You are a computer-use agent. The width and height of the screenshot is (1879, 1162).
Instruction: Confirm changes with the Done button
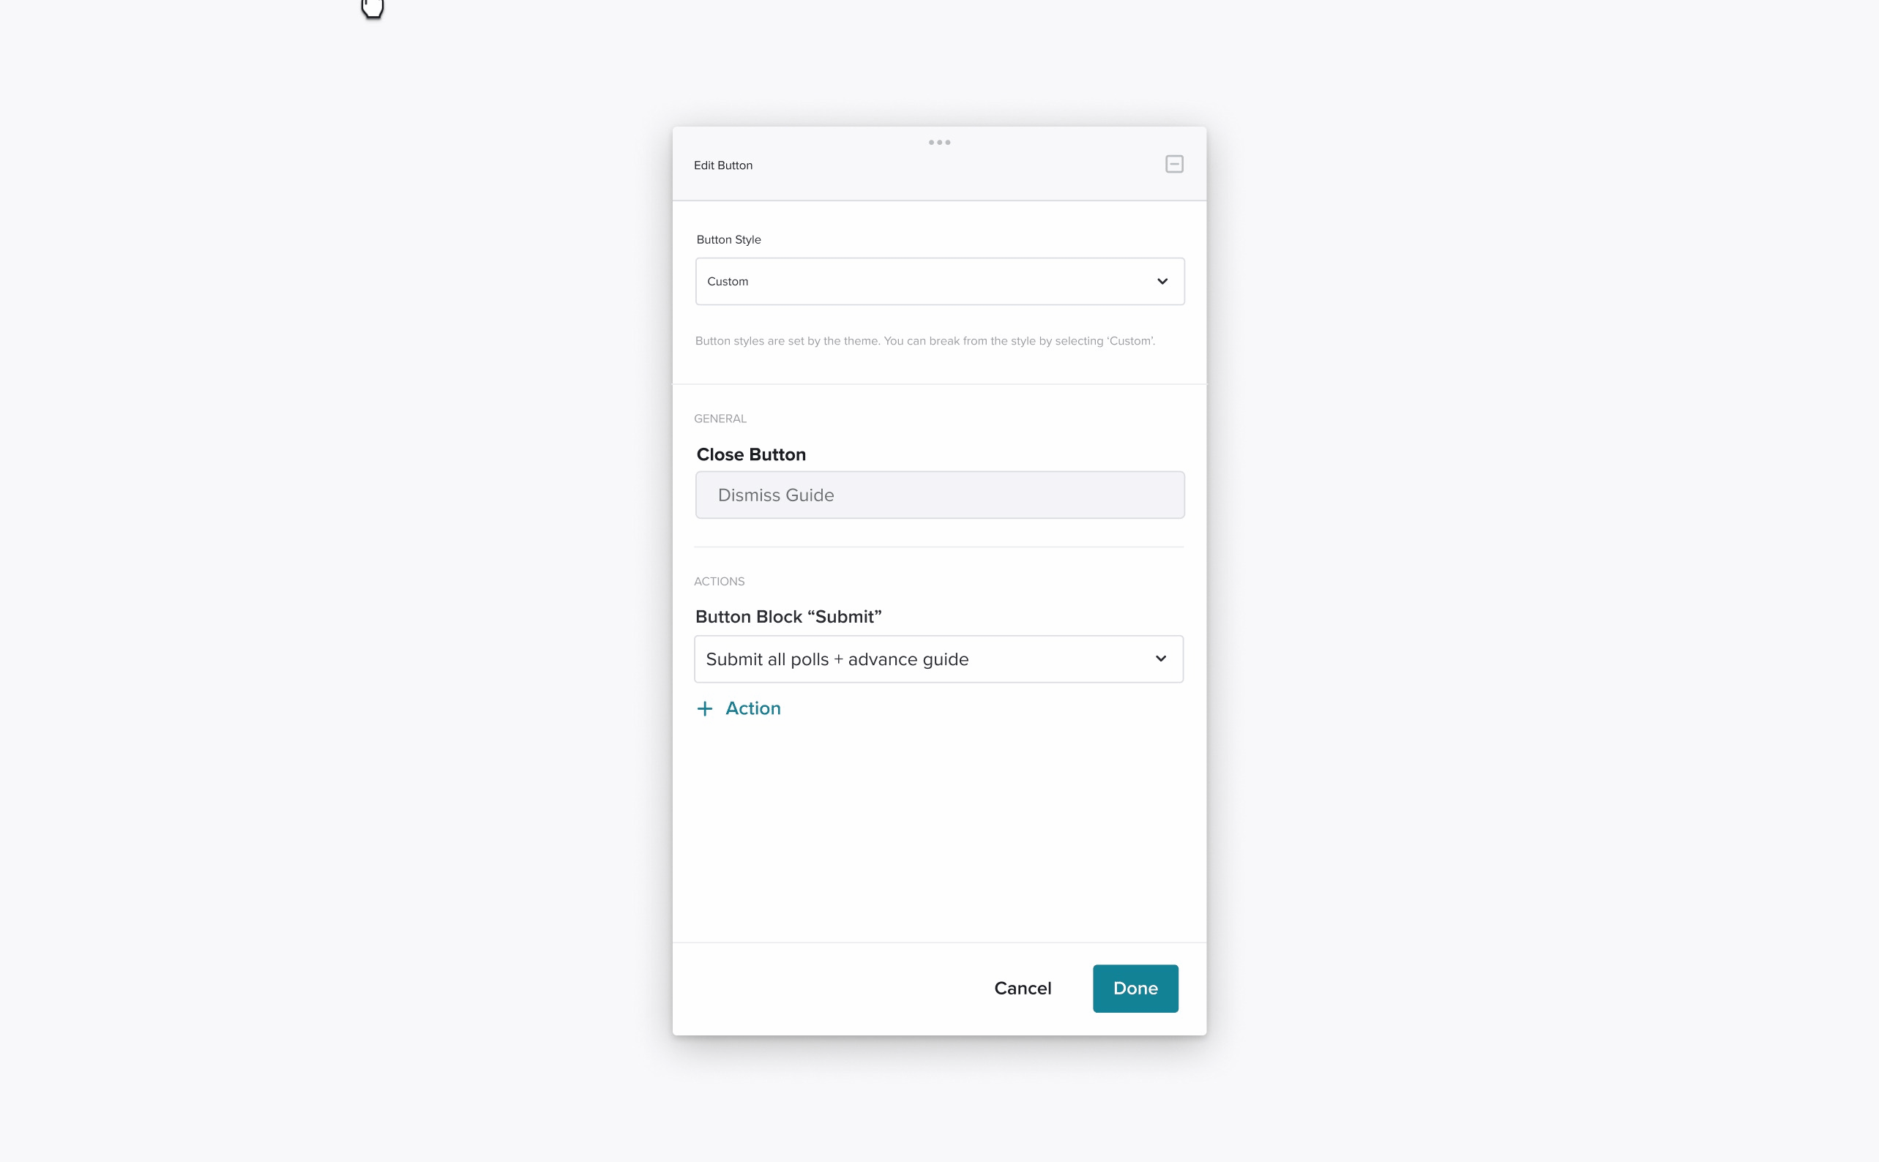tap(1135, 989)
